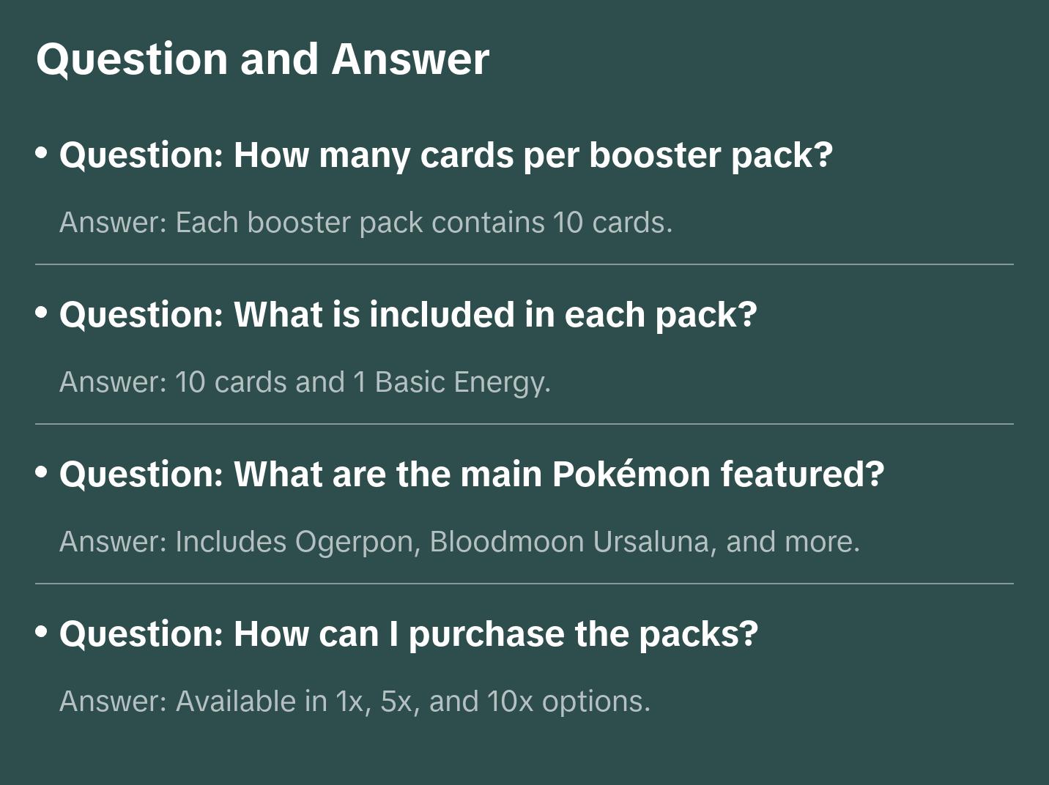Click the divider above the purchase packs question
Screen dimensions: 1049x785
(x=524, y=584)
